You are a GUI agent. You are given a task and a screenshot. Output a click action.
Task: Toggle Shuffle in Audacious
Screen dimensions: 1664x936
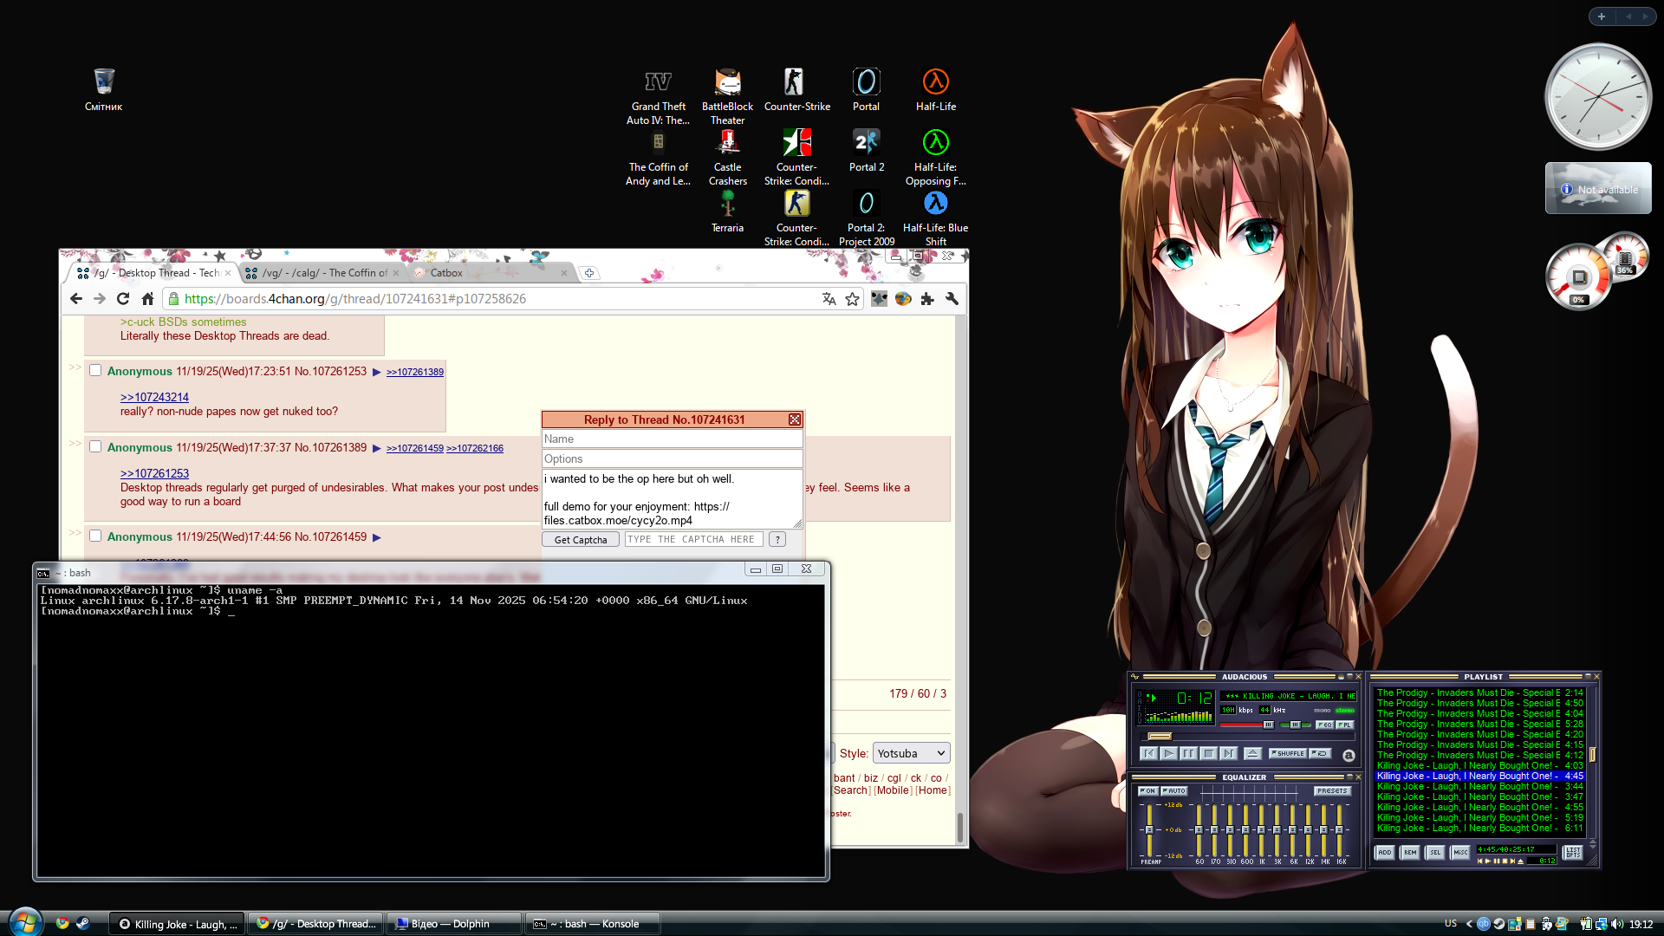pyautogui.click(x=1288, y=754)
